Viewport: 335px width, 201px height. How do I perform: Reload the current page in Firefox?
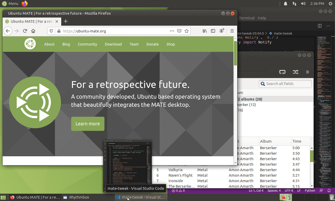point(25,31)
